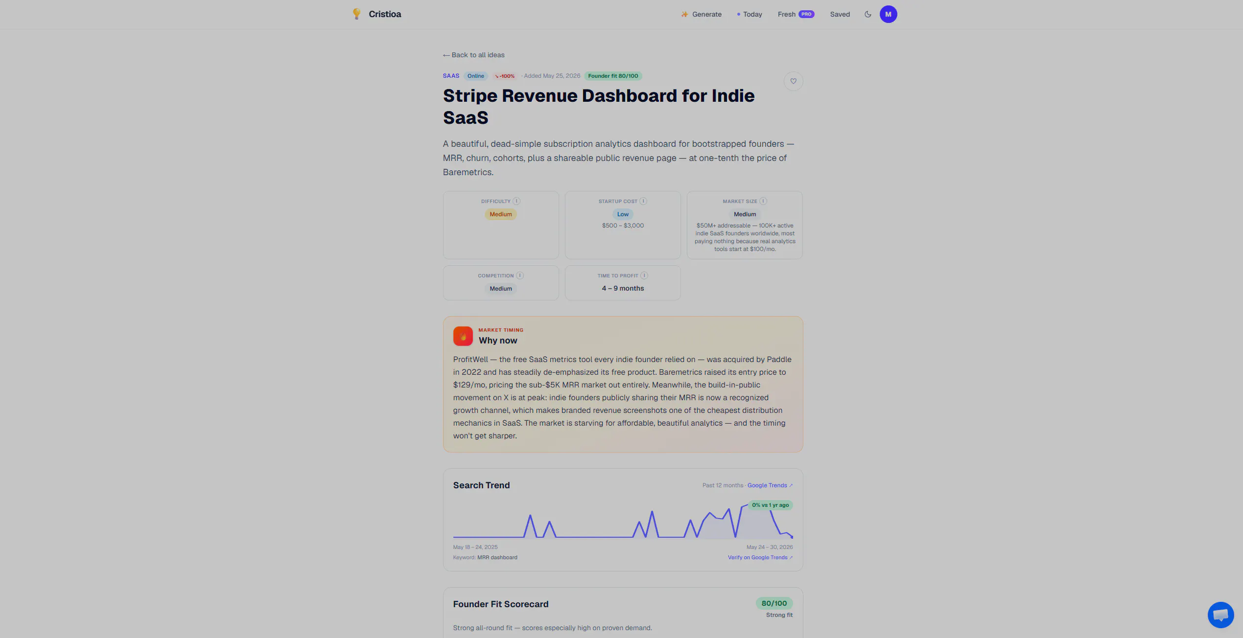Click the search trend line chart
Viewport: 1243px width, 638px height.
point(623,521)
